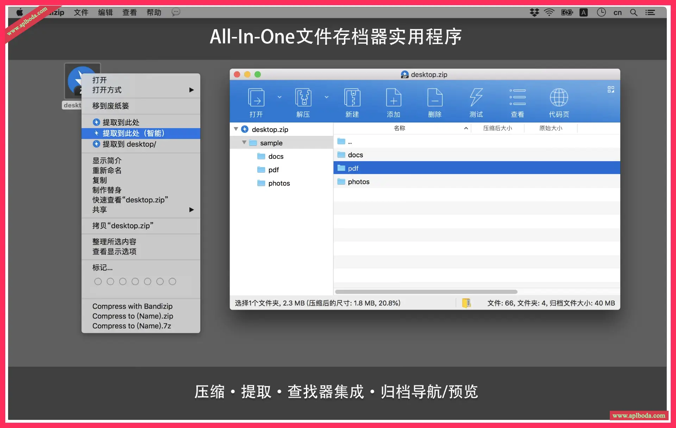Select the first tag color circle

pyautogui.click(x=98, y=282)
